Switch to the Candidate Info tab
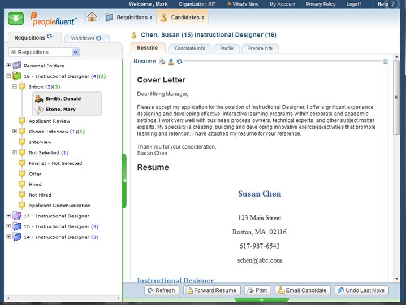406x305 pixels. point(189,49)
